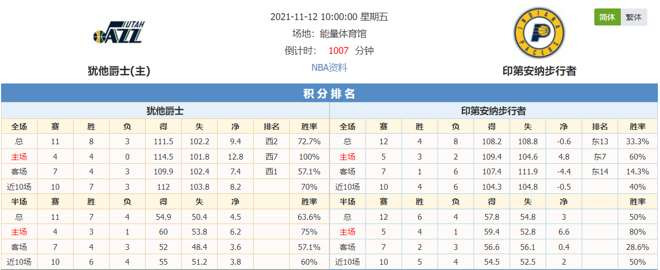660x270 pixels.
Task: Select Pacers half-game 主场 row label
Action: 347,232
